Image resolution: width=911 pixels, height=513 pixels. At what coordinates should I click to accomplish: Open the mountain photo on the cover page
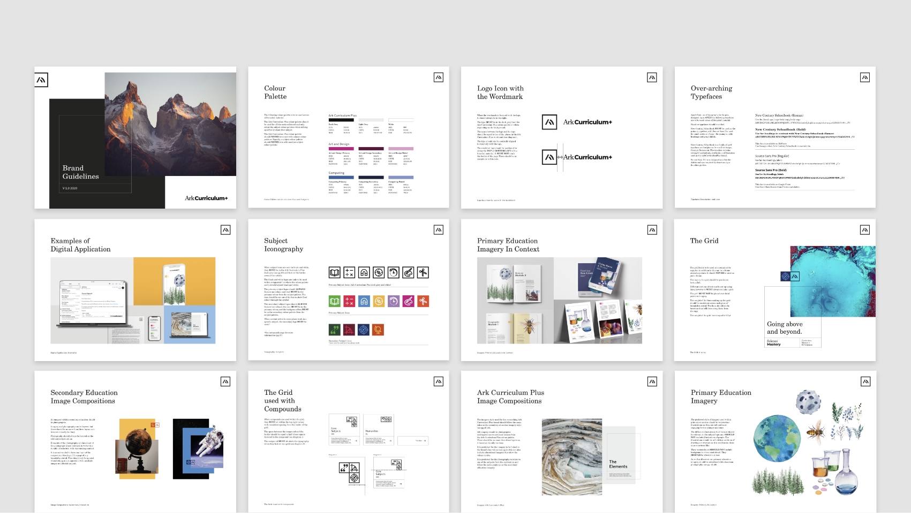tap(170, 124)
